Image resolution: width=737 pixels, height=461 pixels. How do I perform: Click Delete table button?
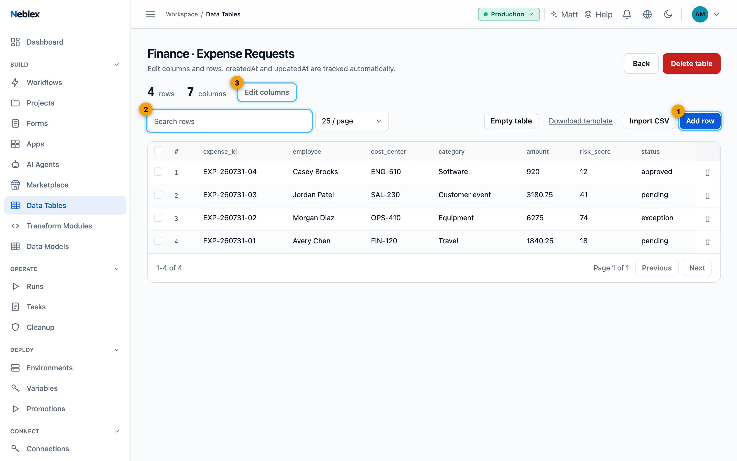click(691, 64)
